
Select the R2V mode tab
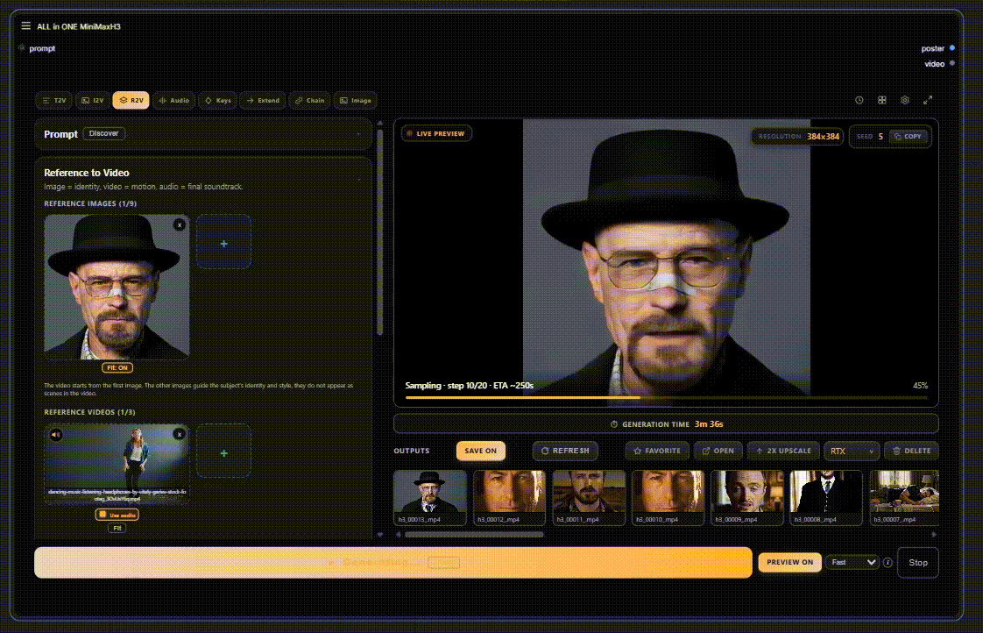pos(131,100)
